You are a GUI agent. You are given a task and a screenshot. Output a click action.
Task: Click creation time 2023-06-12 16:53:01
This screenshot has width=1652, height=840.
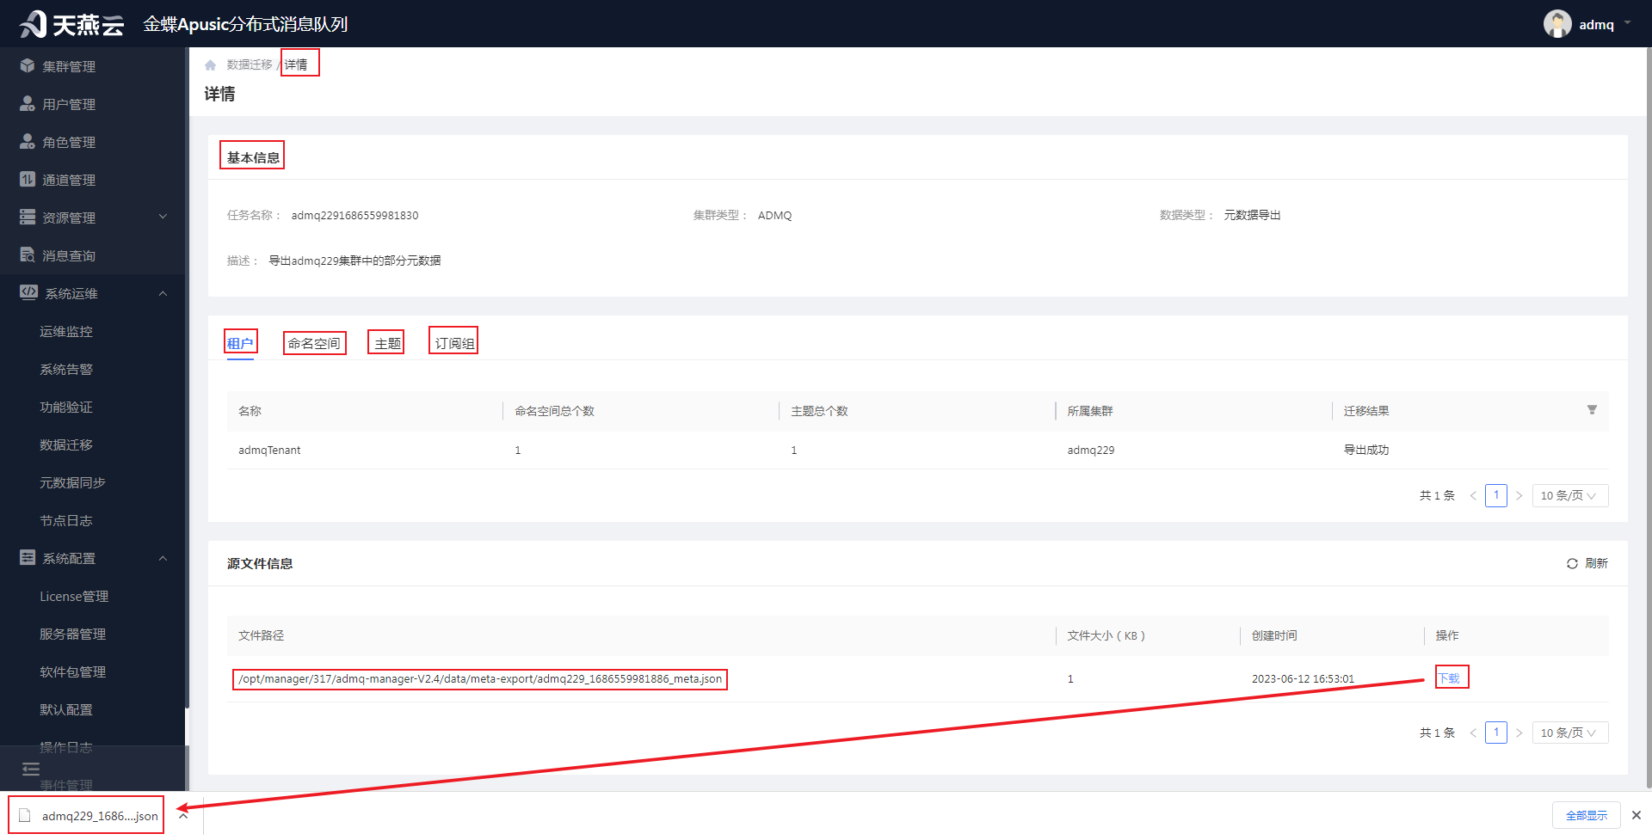point(1303,679)
